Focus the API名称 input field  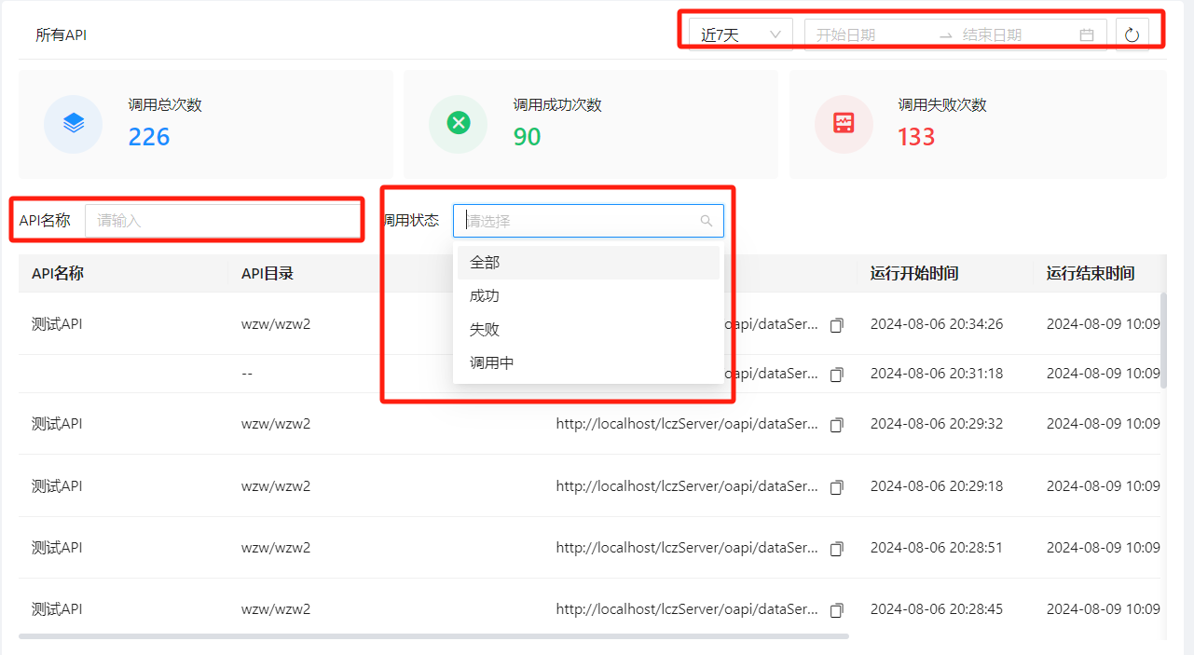(x=222, y=221)
